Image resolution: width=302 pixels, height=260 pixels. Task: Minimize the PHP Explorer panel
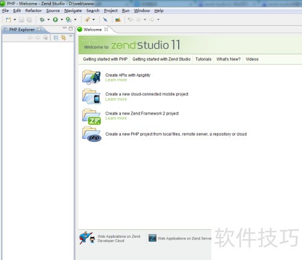tap(65, 28)
